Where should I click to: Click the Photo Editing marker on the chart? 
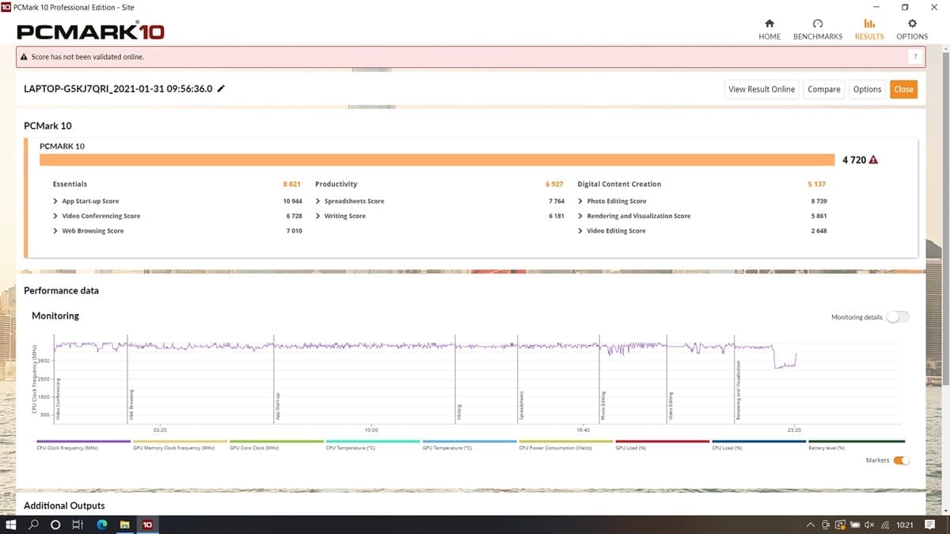[x=603, y=403]
